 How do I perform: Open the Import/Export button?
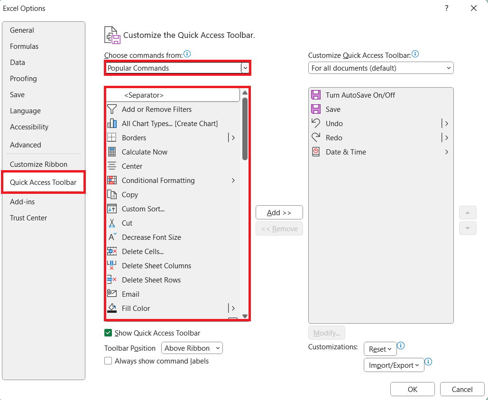[x=394, y=365]
